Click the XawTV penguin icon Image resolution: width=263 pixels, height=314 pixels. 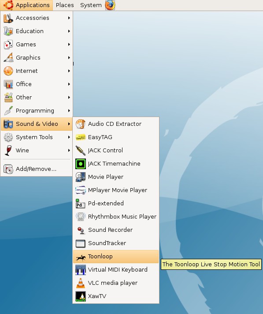[x=81, y=296]
